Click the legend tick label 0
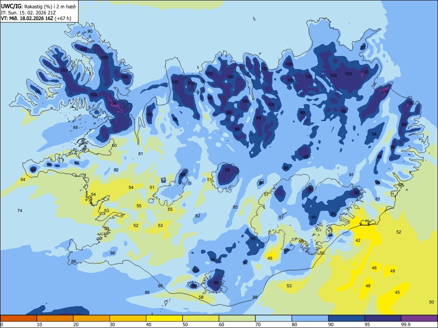 click(2, 325)
